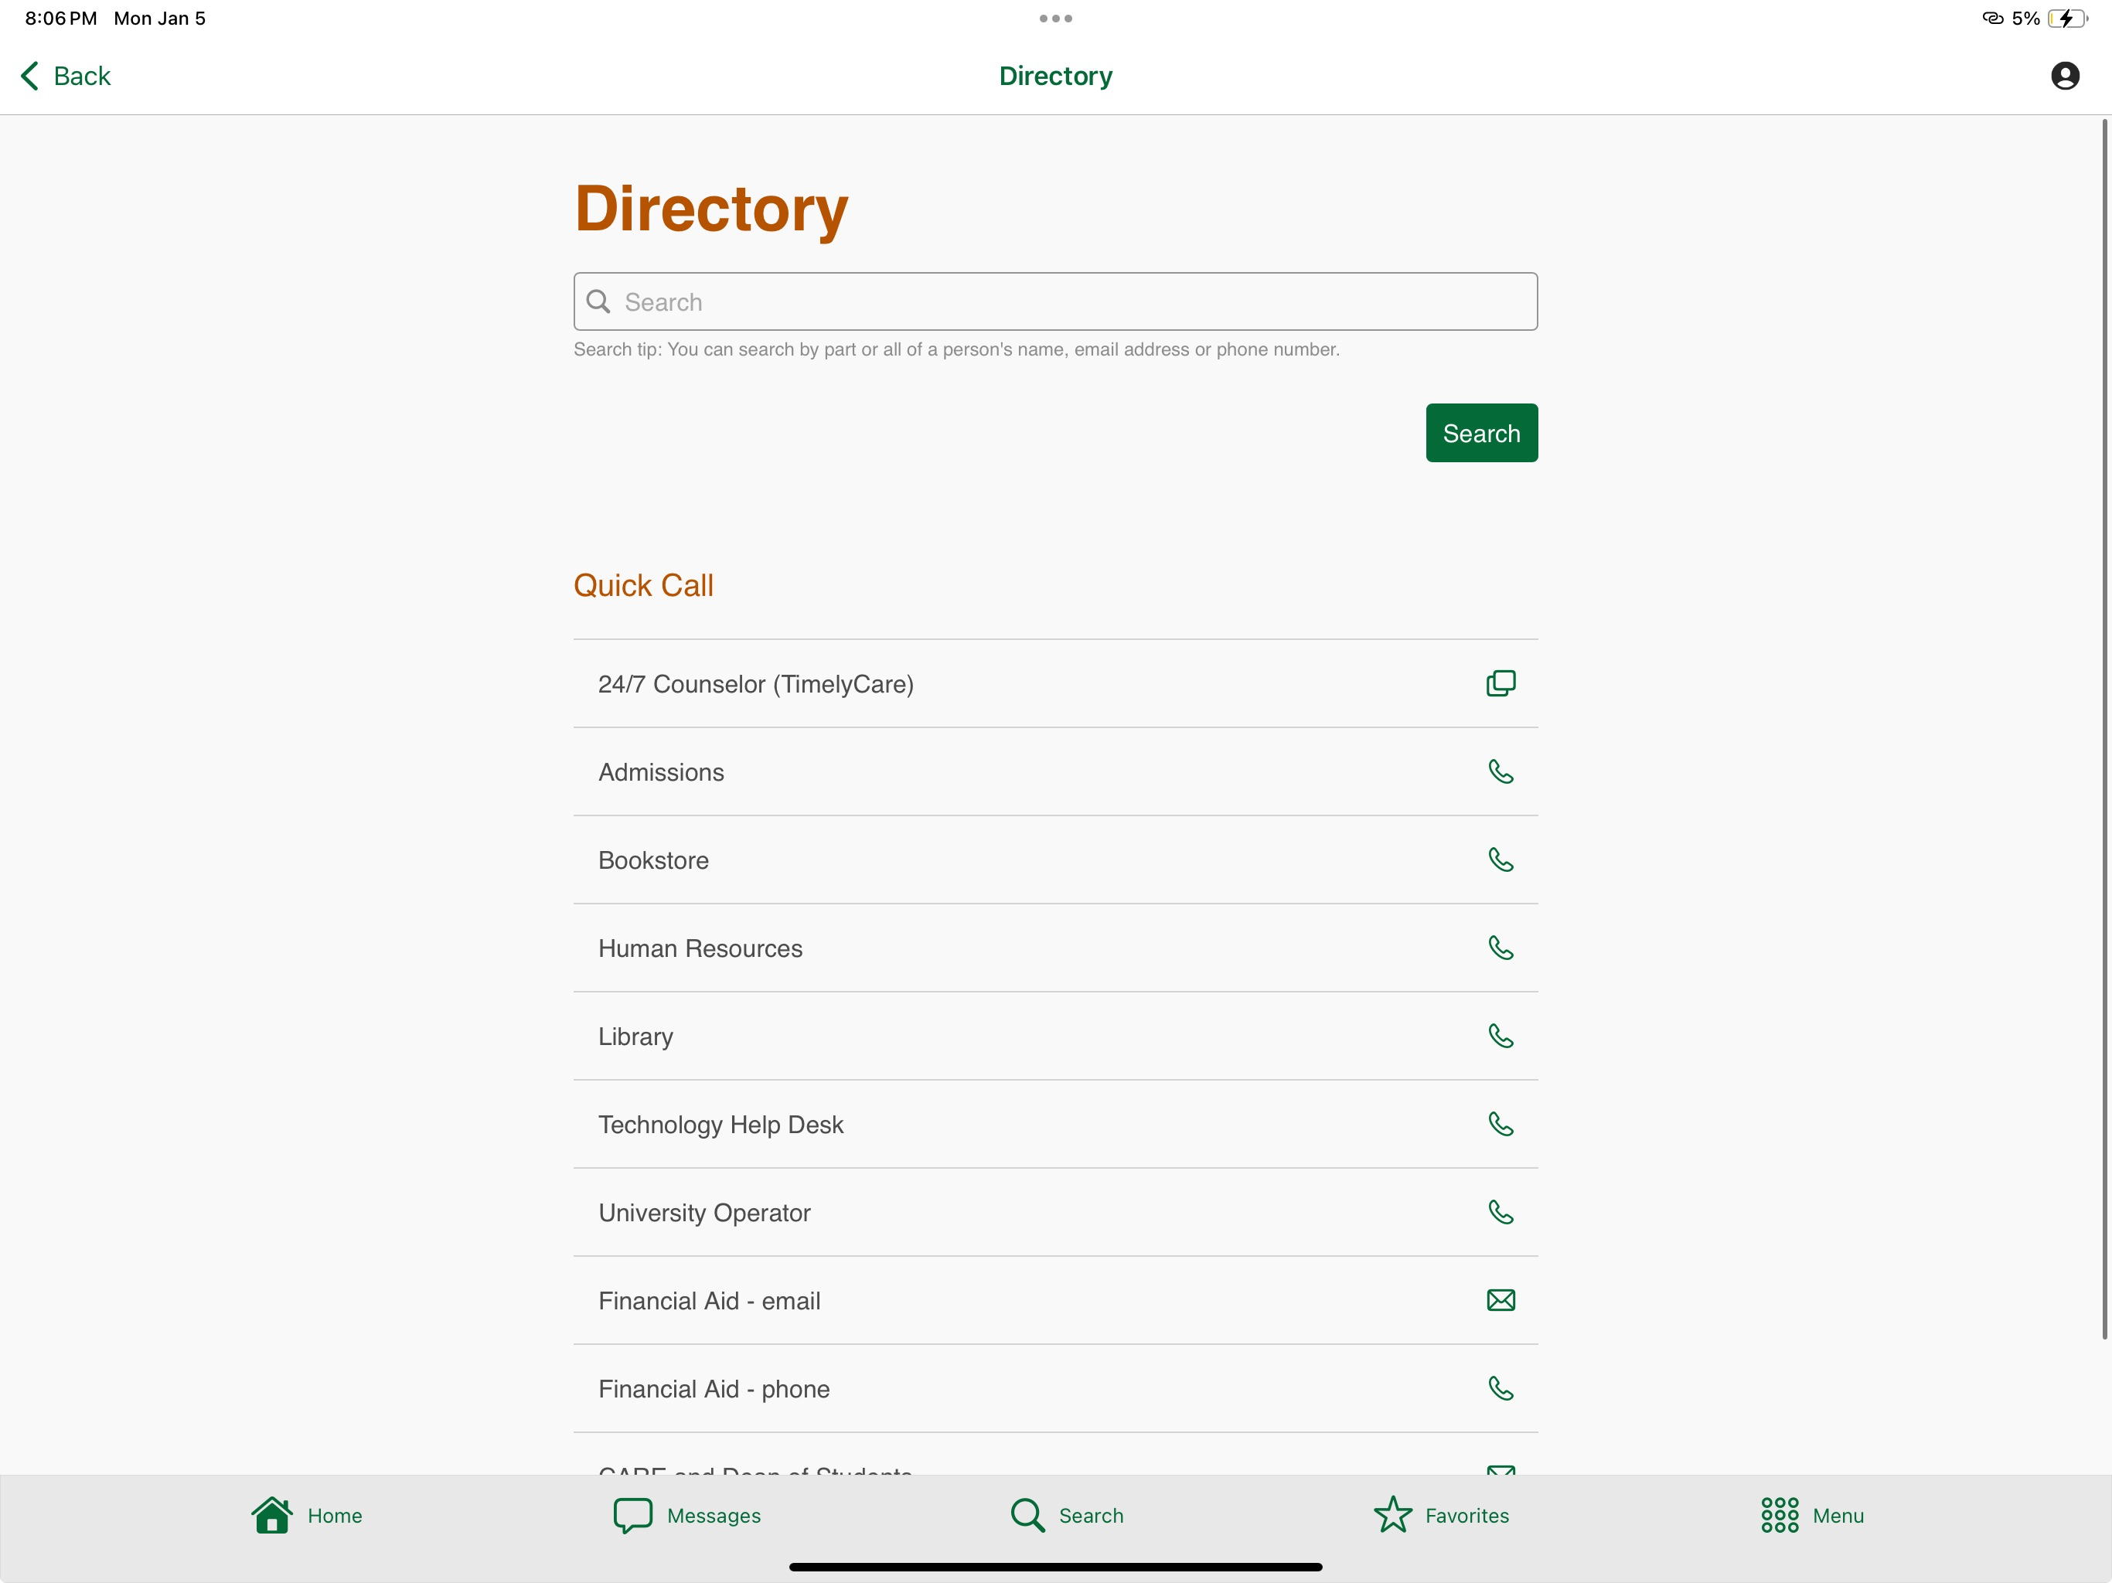Tap the battery status icon
The width and height of the screenshot is (2112, 1583).
pyautogui.click(x=2067, y=18)
